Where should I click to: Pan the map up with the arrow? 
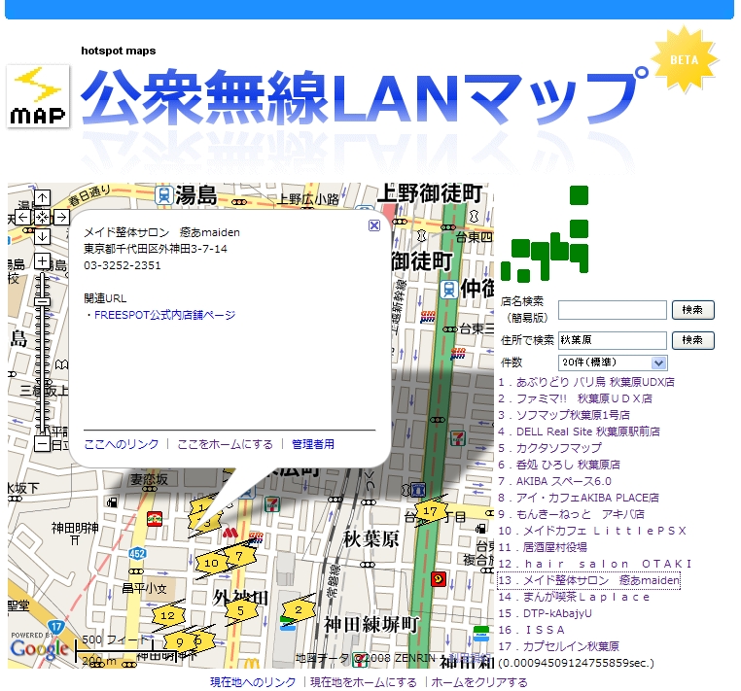(x=42, y=198)
